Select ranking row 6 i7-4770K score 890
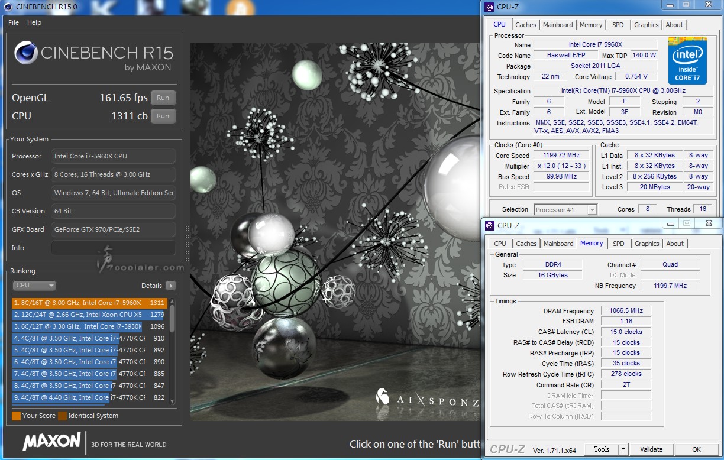This screenshot has width=724, height=460. (x=90, y=362)
